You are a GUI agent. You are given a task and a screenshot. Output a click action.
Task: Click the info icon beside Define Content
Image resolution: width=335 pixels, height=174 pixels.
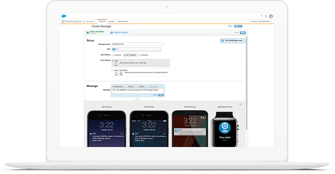[111, 33]
